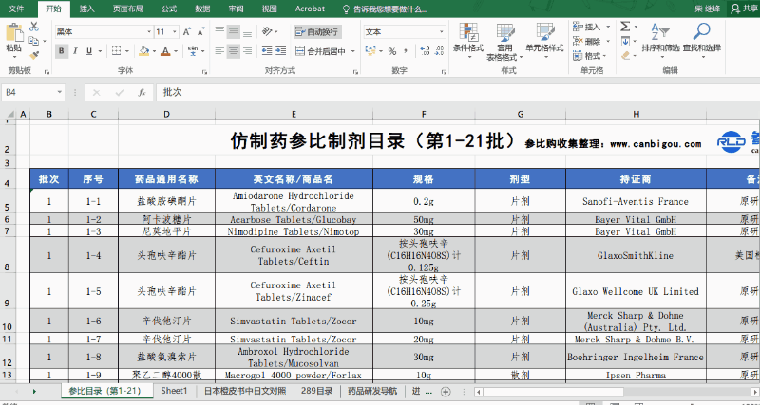Expand Merge and Center (合并后居中) arrow
This screenshot has height=405, width=760.
click(353, 51)
